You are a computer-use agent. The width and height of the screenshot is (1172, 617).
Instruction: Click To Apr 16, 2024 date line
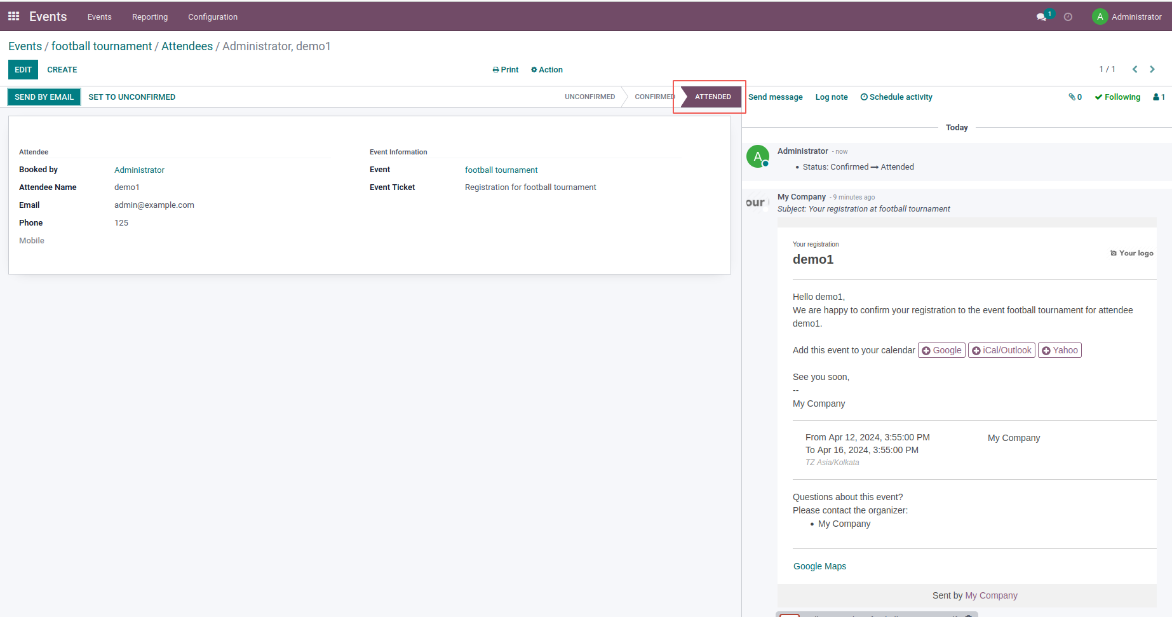862,450
